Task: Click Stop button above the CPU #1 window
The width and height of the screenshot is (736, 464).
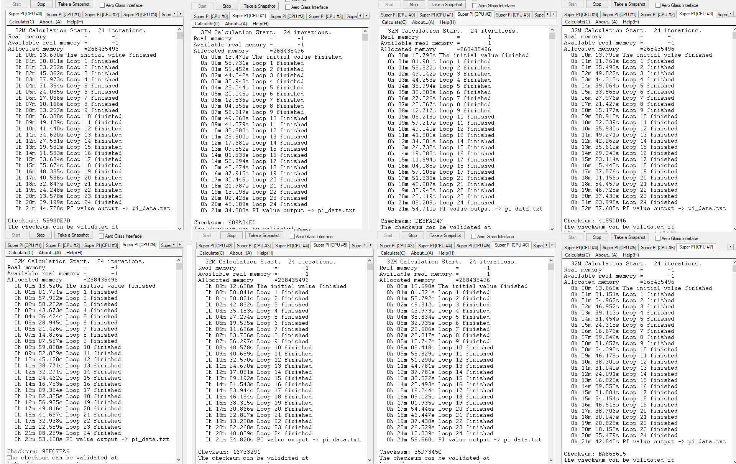Action: pyautogui.click(x=227, y=6)
